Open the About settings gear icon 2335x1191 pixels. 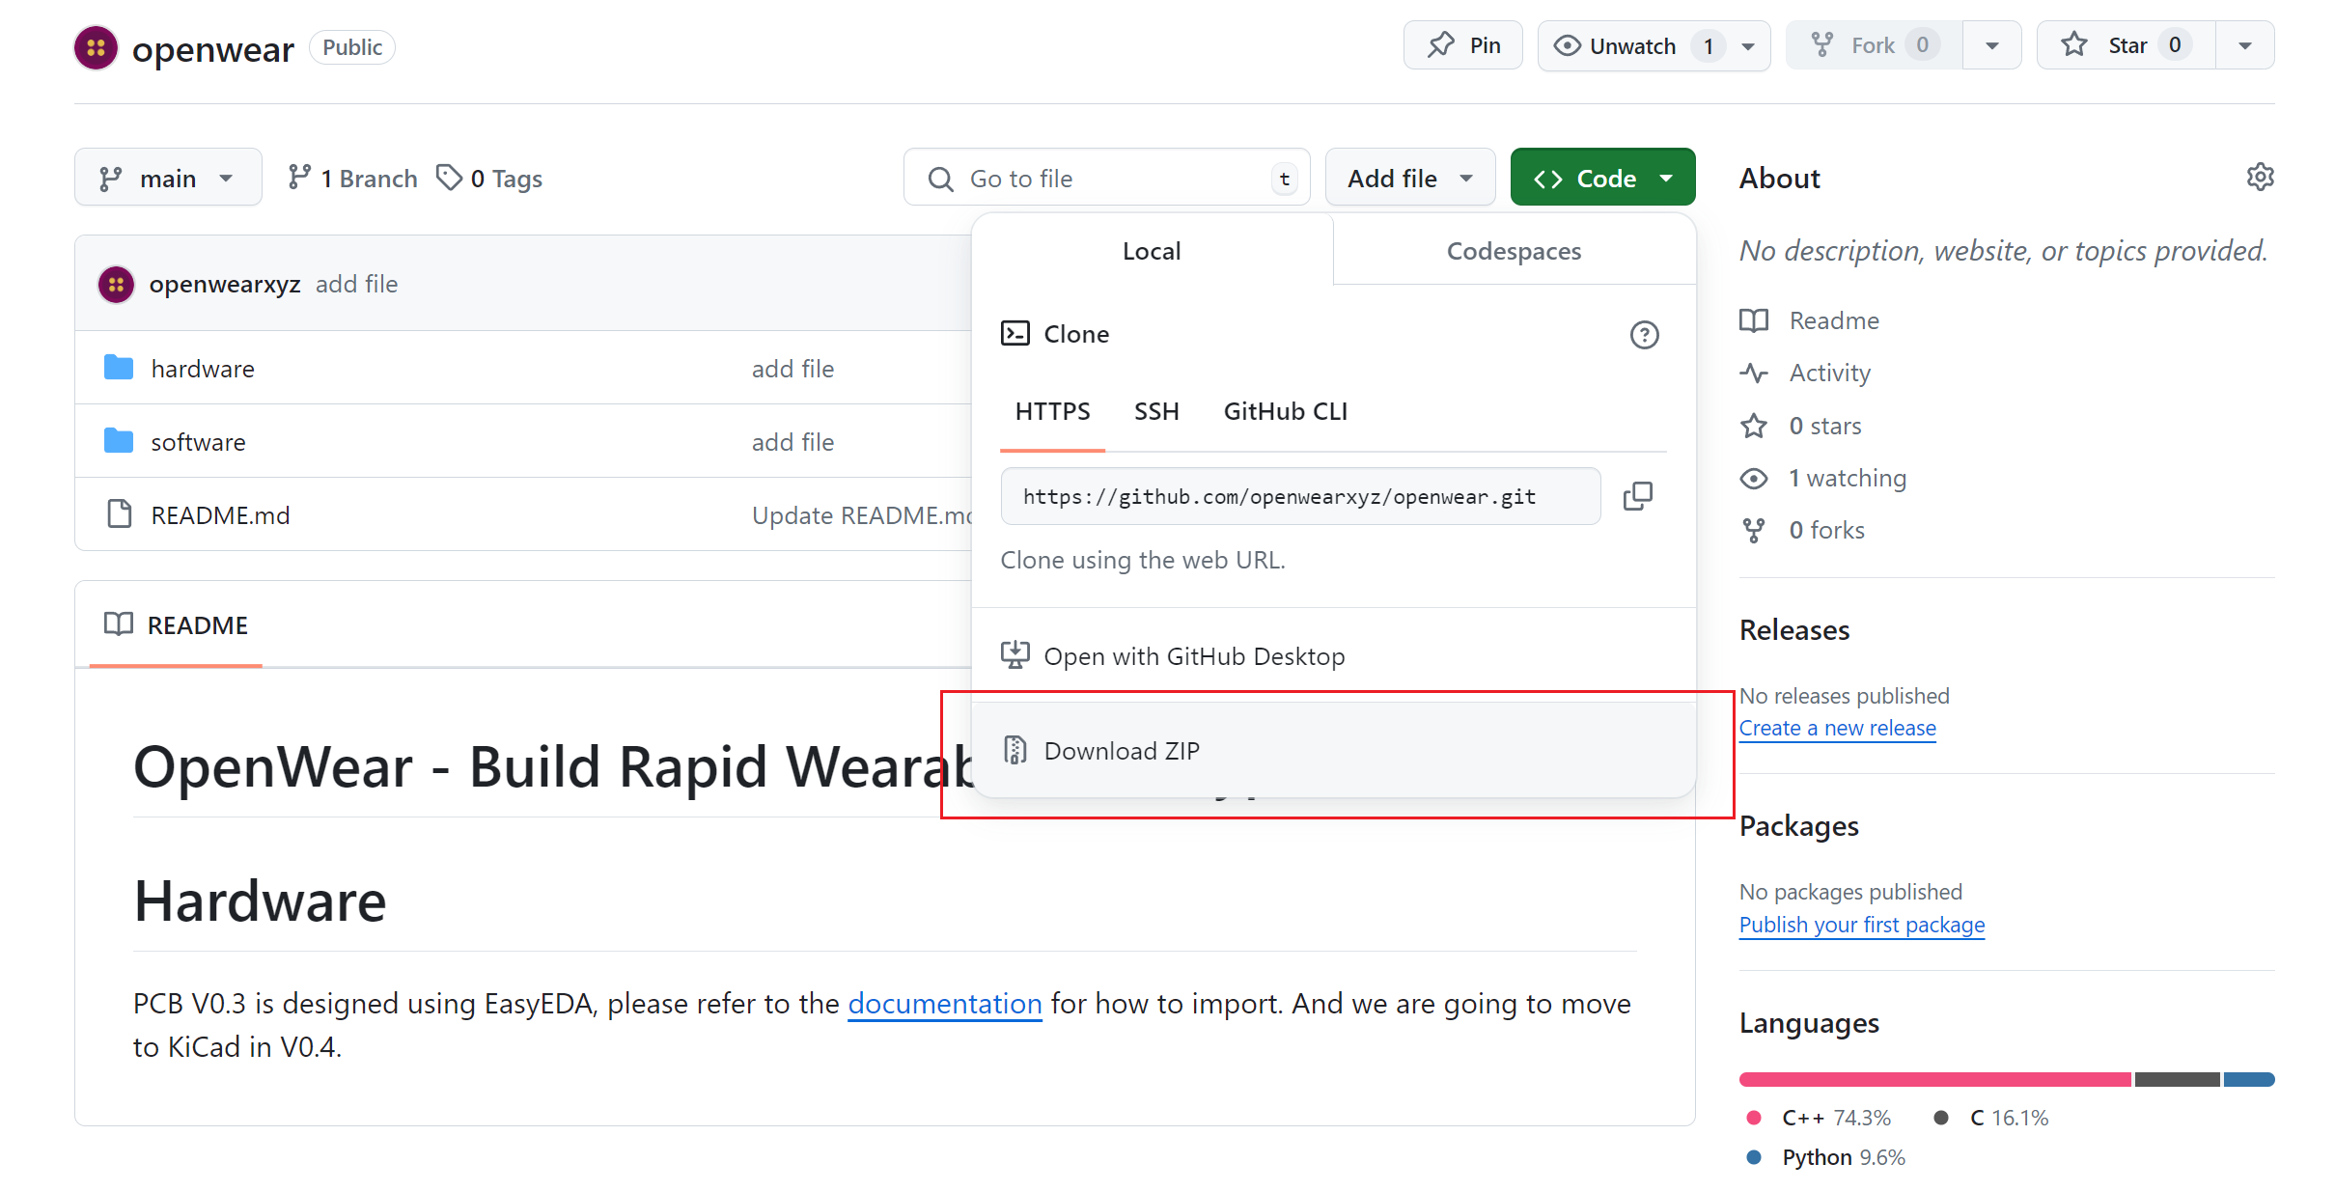(x=2260, y=178)
